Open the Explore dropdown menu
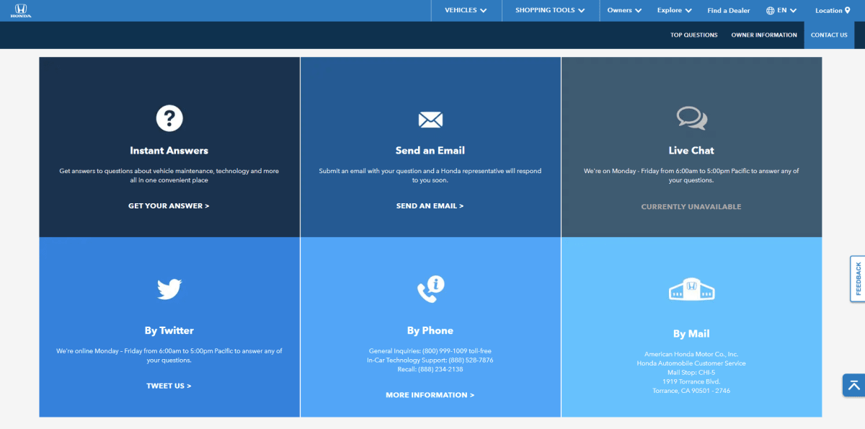This screenshot has width=865, height=429. click(x=674, y=10)
